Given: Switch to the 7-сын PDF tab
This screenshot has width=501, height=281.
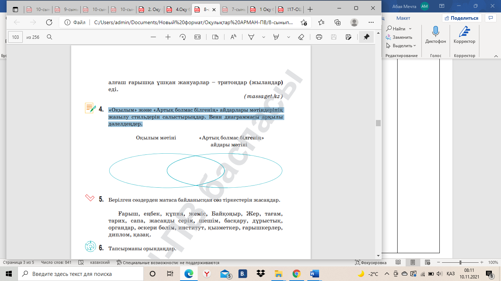Looking at the screenshot, I should [x=235, y=10].
